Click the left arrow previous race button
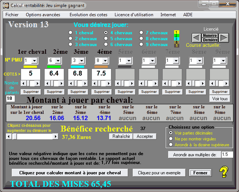The width and height of the screenshot is (239, 192). 196,38
